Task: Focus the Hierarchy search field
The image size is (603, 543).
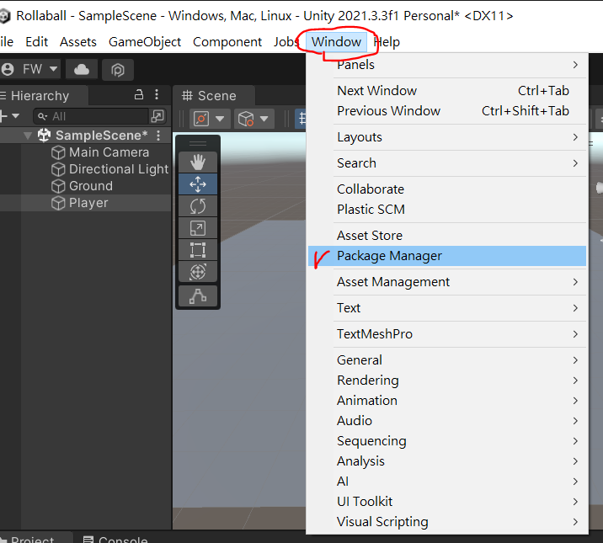Action: [91, 116]
